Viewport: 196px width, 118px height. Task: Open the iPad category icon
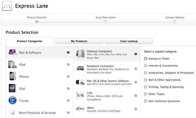pos(13,88)
